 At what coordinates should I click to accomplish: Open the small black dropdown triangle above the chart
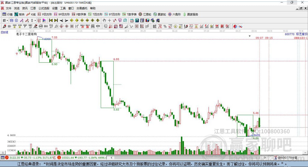click(250, 36)
